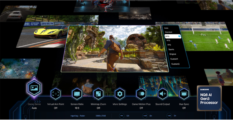Pick the RTS game mode option
The height and width of the screenshot is (120, 233).
click(168, 41)
